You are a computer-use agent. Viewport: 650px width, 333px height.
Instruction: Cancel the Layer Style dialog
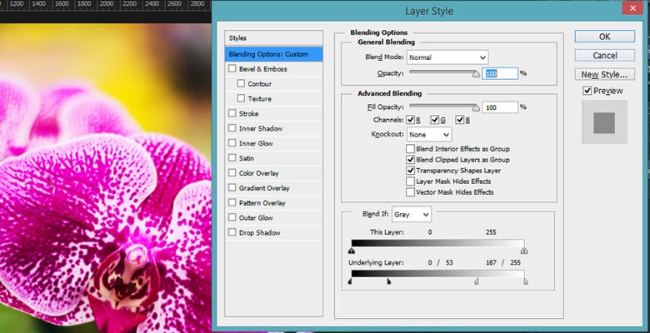click(x=604, y=55)
